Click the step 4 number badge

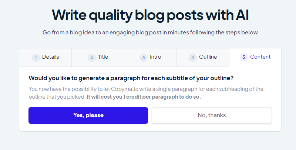tap(192, 57)
